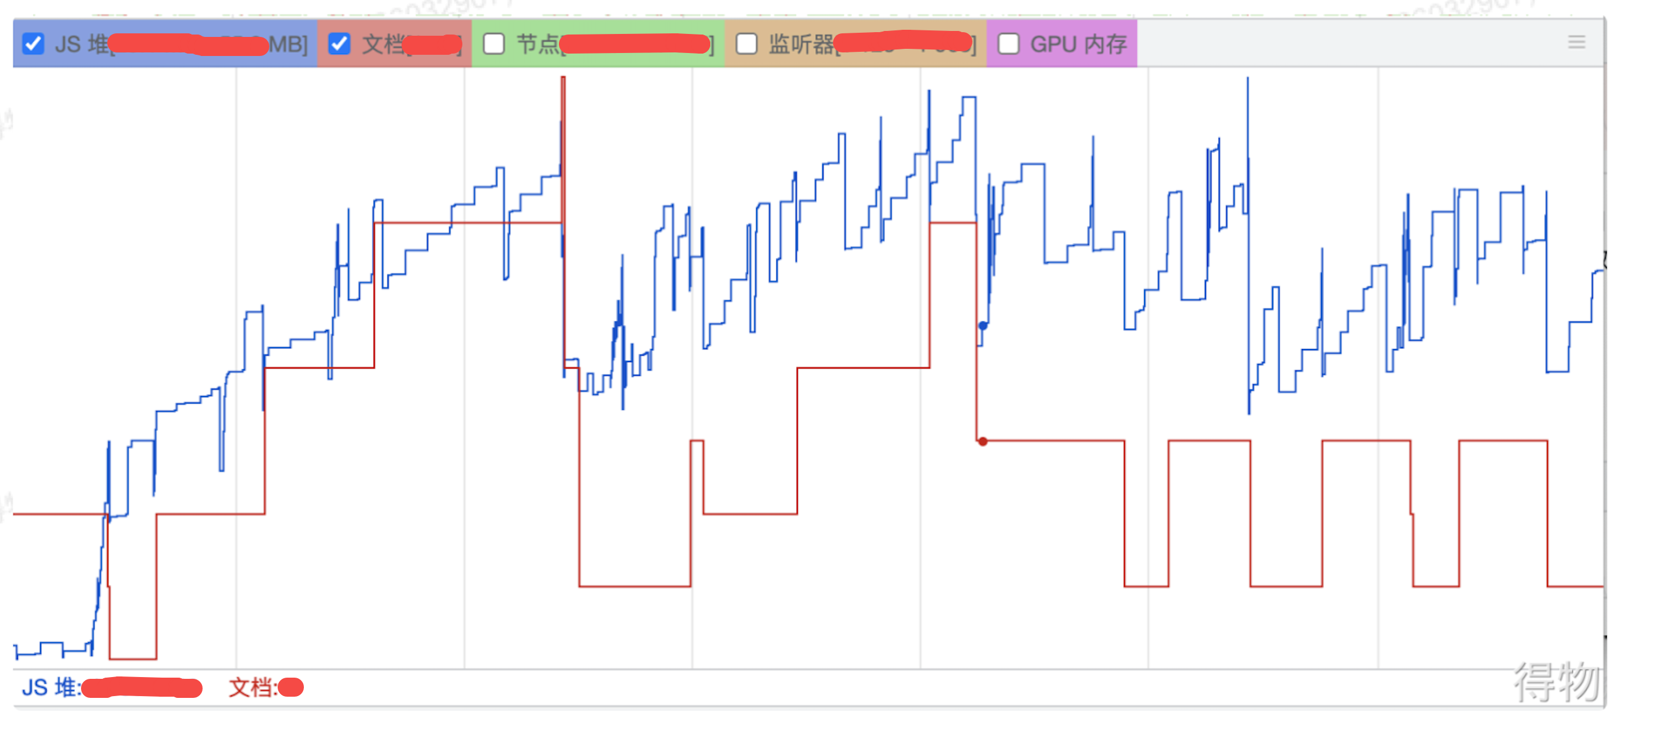Enable the 监听器 checkbox

(x=746, y=44)
